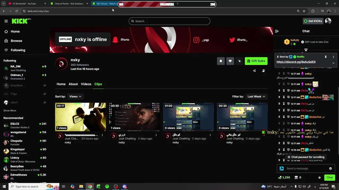339x190 pixels.
Task: Switch to Channel Points Kick Dashboard browser tab
Action: pyautogui.click(x=69, y=4)
